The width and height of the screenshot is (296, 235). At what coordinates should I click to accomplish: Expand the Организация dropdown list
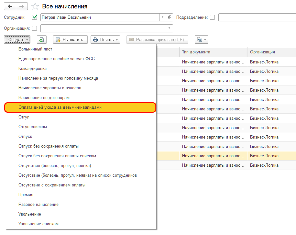(169, 28)
